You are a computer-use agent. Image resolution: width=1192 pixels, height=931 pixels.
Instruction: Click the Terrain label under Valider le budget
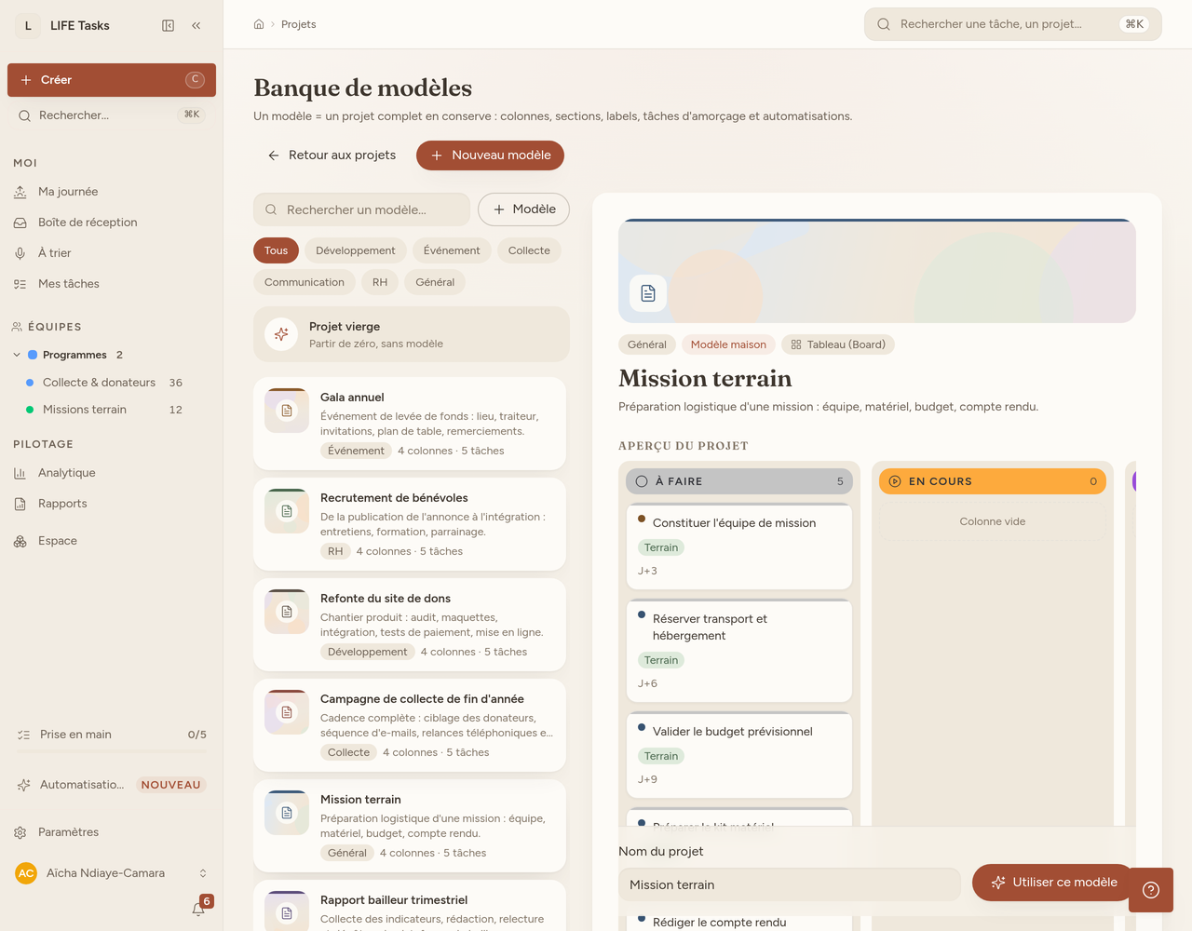[x=661, y=756]
